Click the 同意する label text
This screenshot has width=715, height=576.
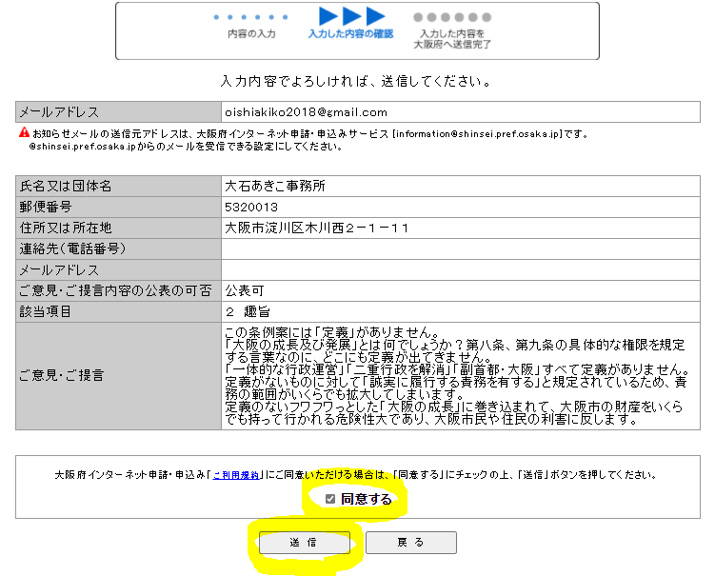point(367,499)
